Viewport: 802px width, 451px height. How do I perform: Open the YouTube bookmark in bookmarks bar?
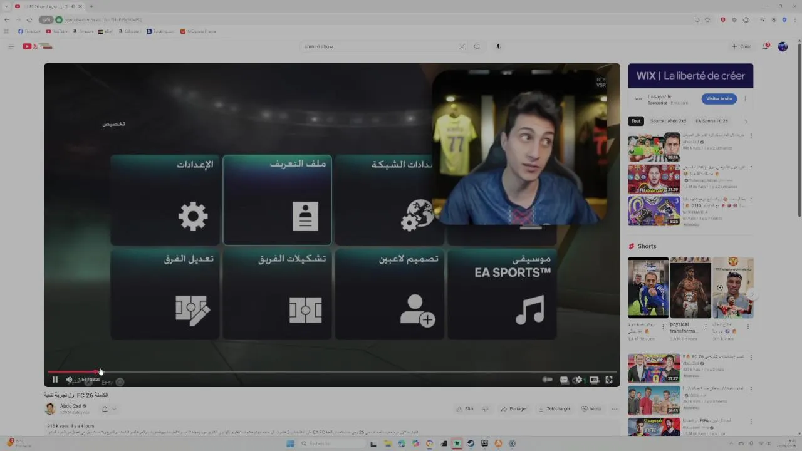coord(56,31)
